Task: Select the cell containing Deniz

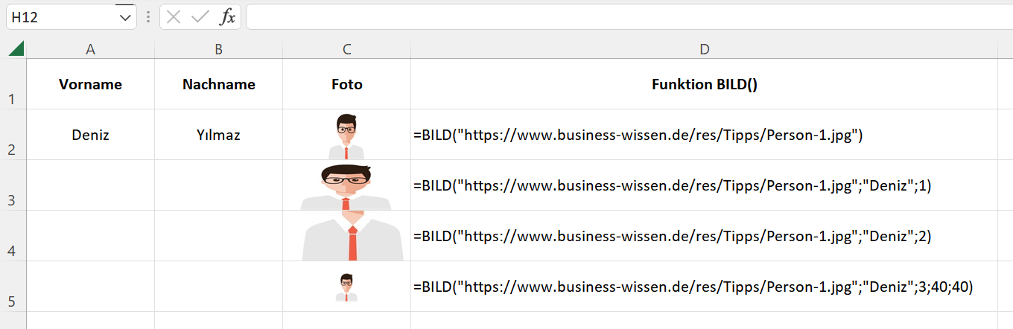Action: [91, 135]
